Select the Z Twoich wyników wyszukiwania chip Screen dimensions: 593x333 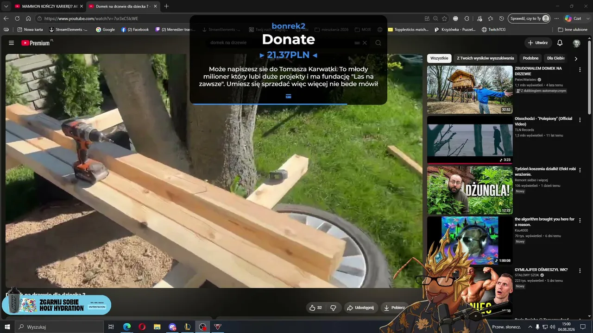pos(486,58)
